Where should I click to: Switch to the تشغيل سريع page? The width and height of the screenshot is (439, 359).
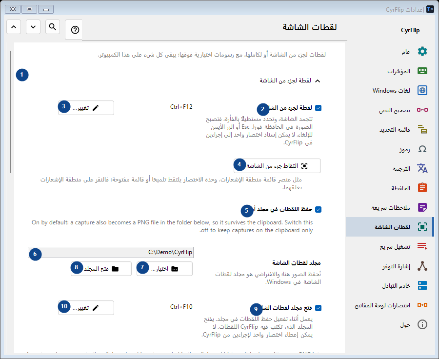(390, 246)
